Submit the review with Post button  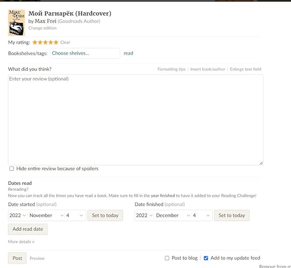[x=17, y=258]
